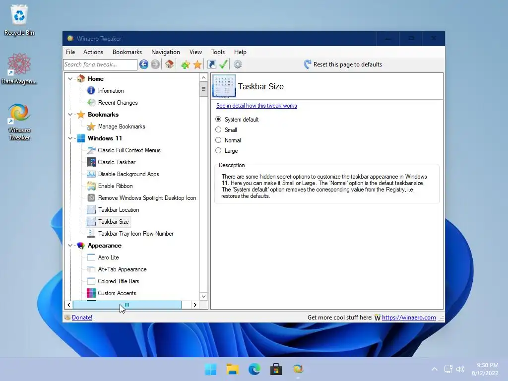Click the Winaero Tweaker taskbar icon
The image size is (508, 381).
point(298,369)
